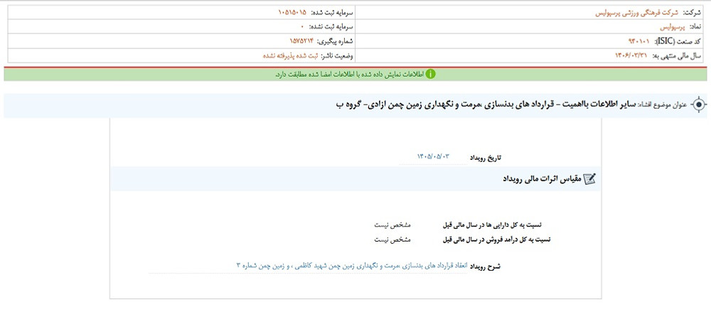Image resolution: width=711 pixels, height=317 pixels.
Task: Click publisher status ثبت شده پذیرفته نشده
Action: (x=291, y=55)
